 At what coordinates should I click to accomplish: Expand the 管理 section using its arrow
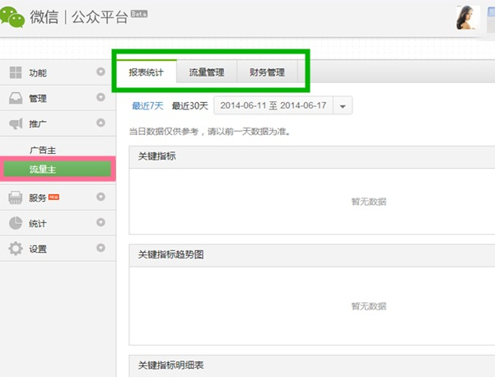pos(101,99)
